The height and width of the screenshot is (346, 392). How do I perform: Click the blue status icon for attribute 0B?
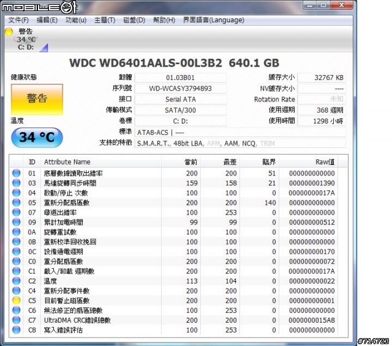[17, 241]
